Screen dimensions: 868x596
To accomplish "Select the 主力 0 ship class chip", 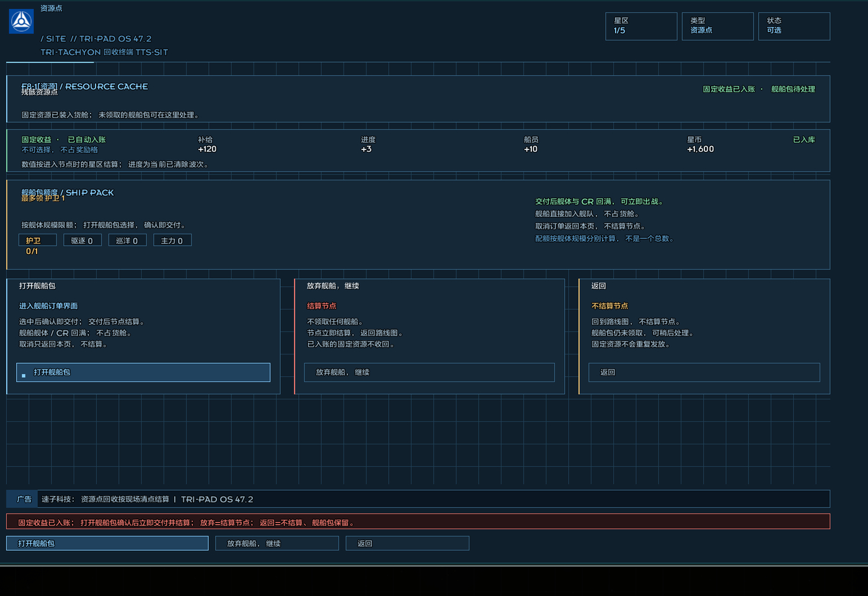I will (x=172, y=240).
